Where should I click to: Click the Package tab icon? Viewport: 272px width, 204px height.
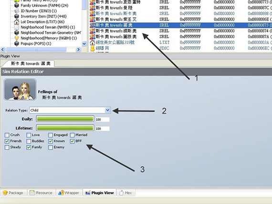5,193
